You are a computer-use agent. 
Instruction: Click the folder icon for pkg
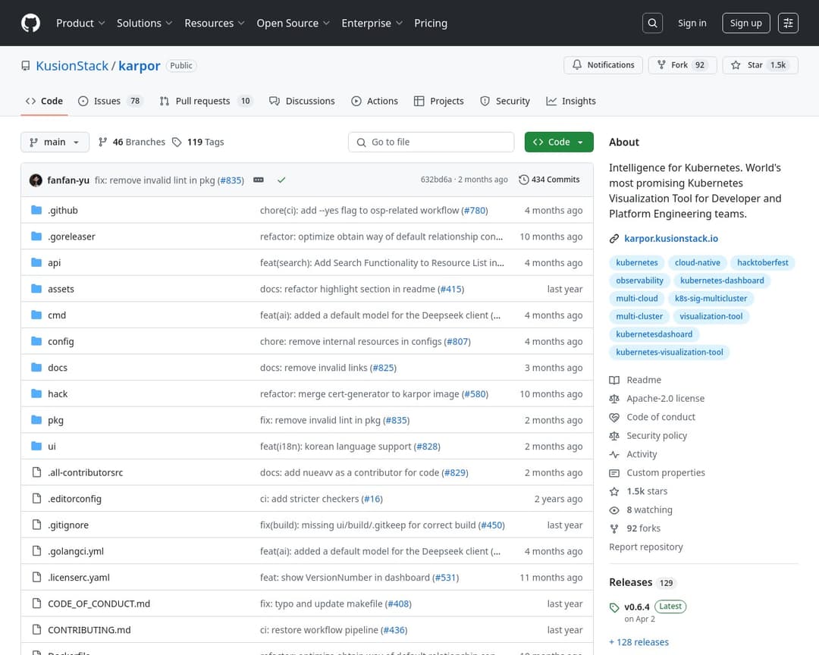36,419
